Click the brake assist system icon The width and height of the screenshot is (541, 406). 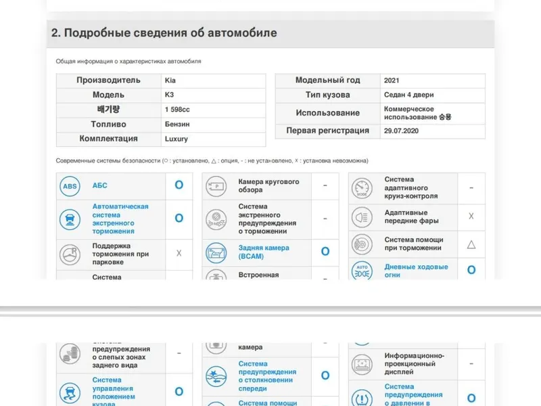click(x=362, y=244)
